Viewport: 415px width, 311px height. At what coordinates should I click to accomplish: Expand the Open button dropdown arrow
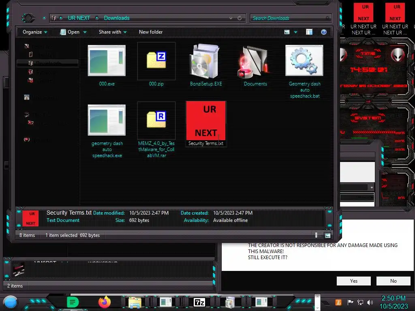pyautogui.click(x=85, y=32)
